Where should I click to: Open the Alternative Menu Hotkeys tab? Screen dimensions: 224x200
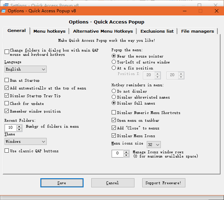[103, 31]
